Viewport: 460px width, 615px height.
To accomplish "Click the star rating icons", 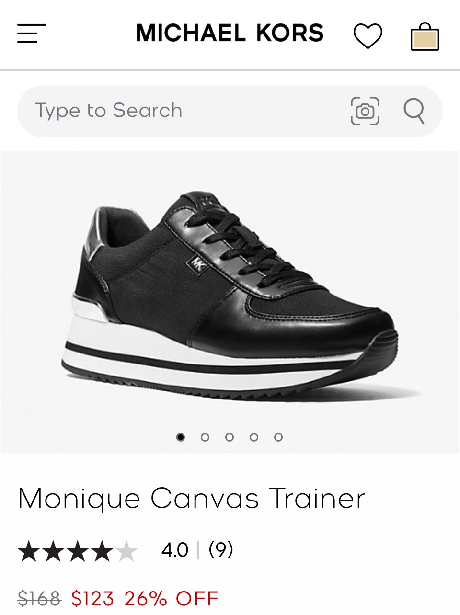I will (78, 551).
